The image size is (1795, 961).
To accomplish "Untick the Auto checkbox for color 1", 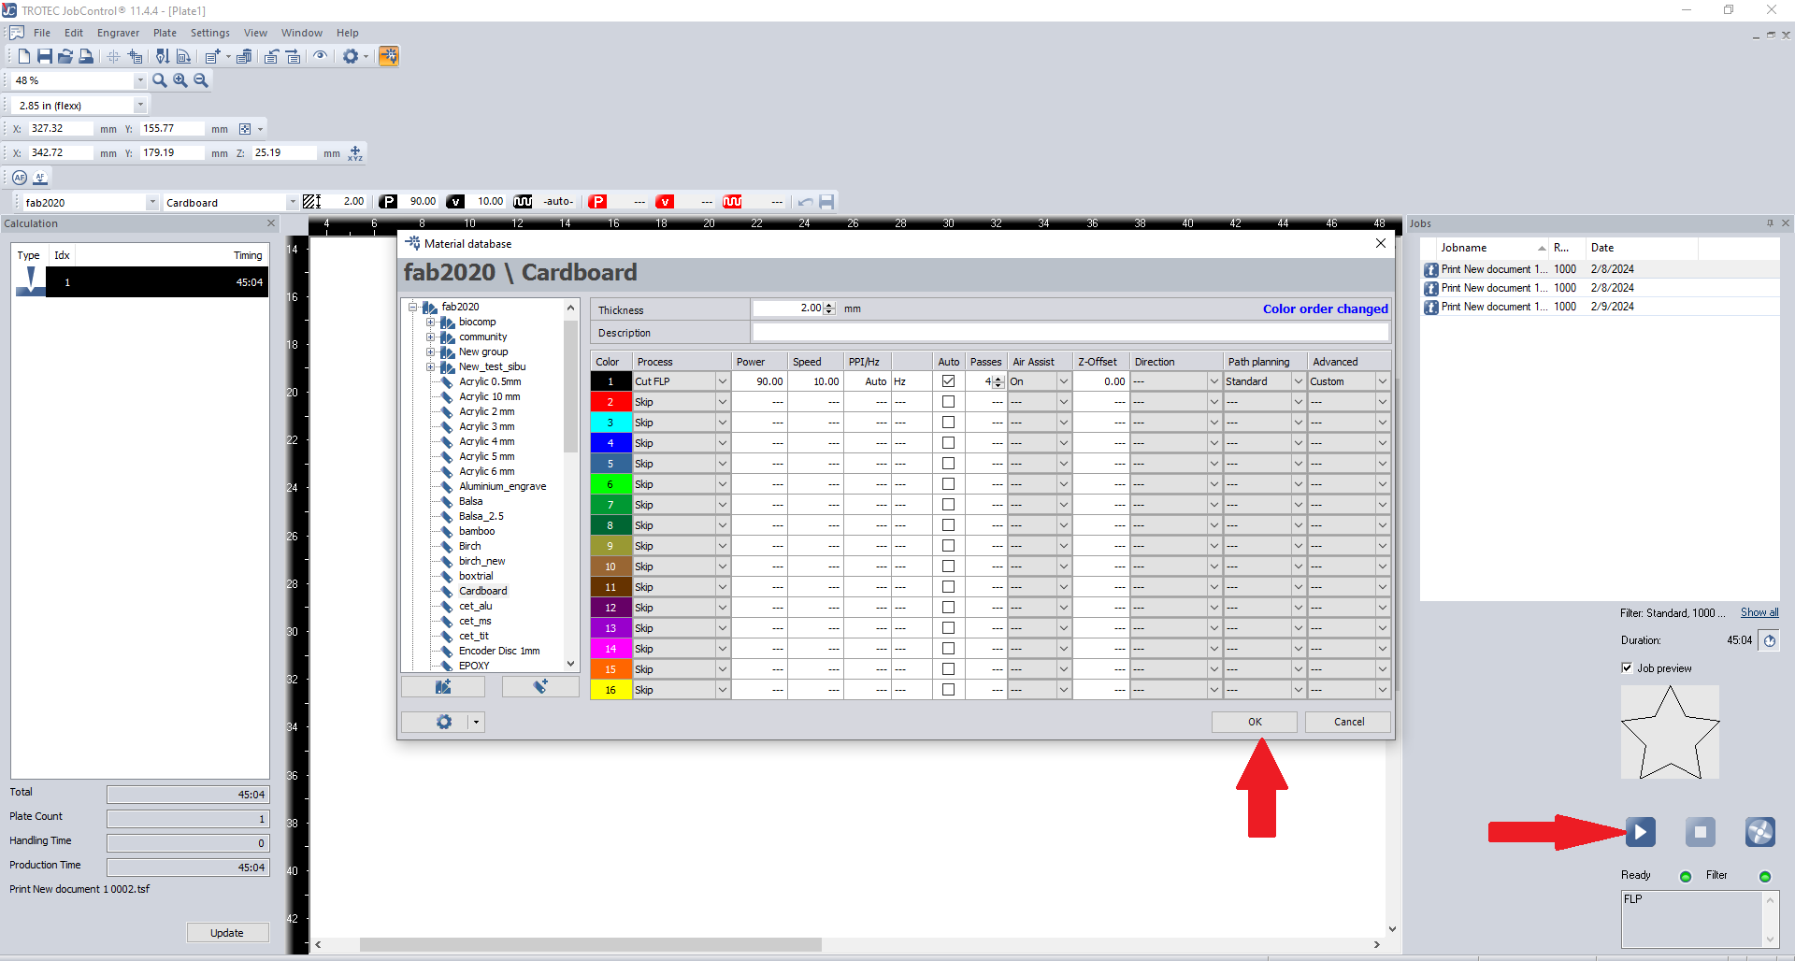I will pos(948,381).
